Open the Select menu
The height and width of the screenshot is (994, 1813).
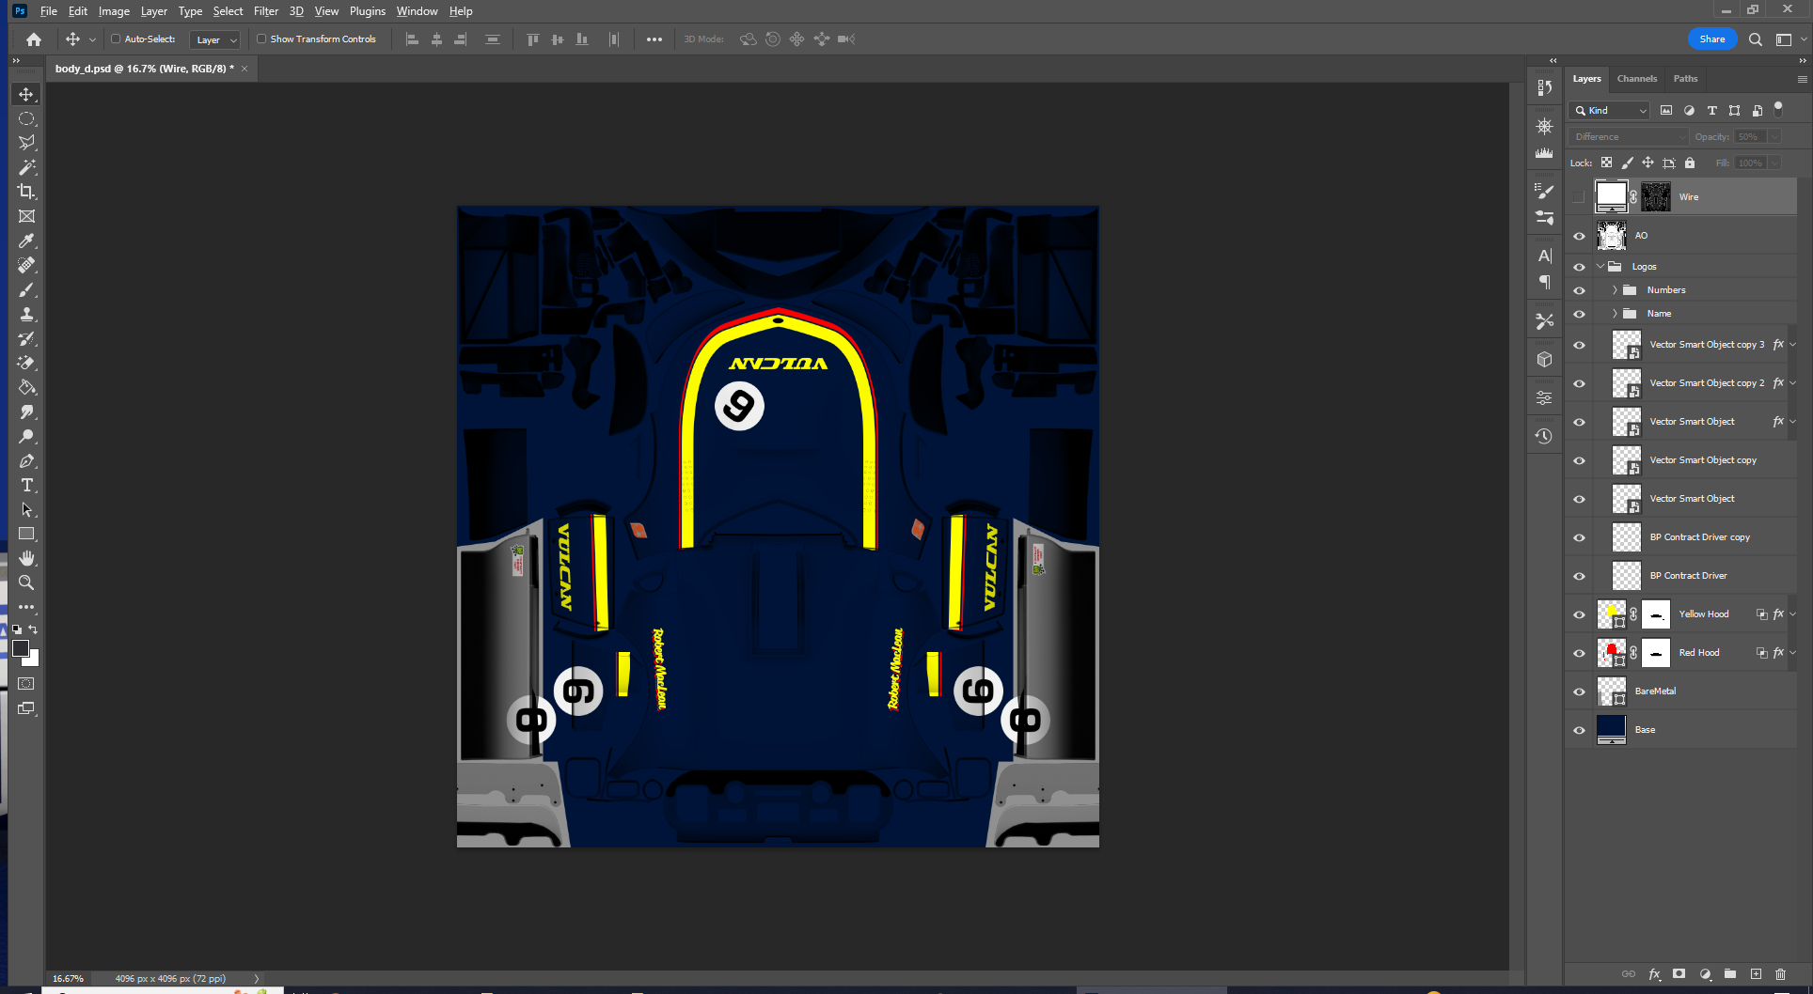[228, 11]
